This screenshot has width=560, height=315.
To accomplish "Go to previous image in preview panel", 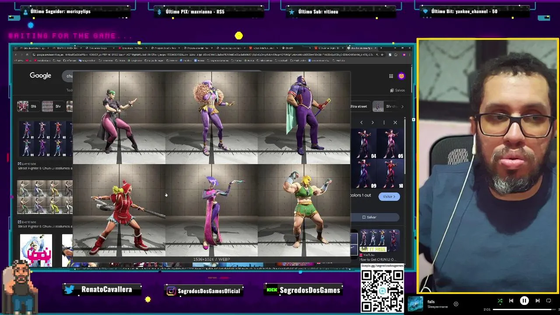I will [x=361, y=122].
